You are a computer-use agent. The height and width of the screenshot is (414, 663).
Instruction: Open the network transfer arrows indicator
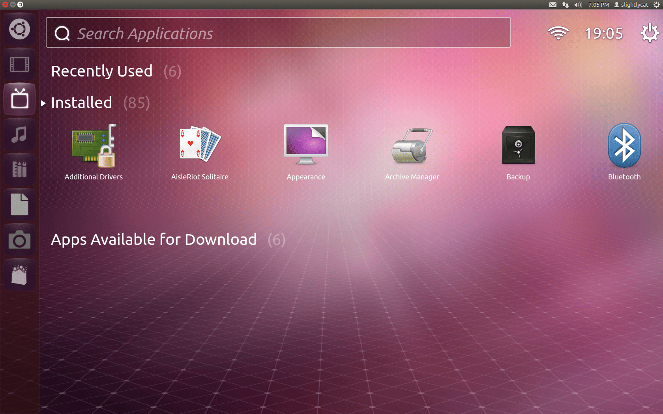(x=566, y=5)
